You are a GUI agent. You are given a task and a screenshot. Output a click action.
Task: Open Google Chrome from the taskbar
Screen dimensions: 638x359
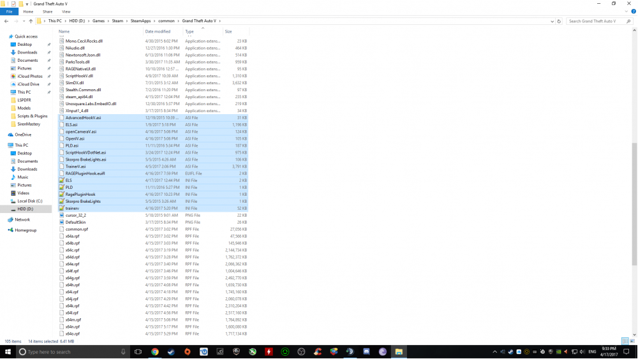click(155, 352)
